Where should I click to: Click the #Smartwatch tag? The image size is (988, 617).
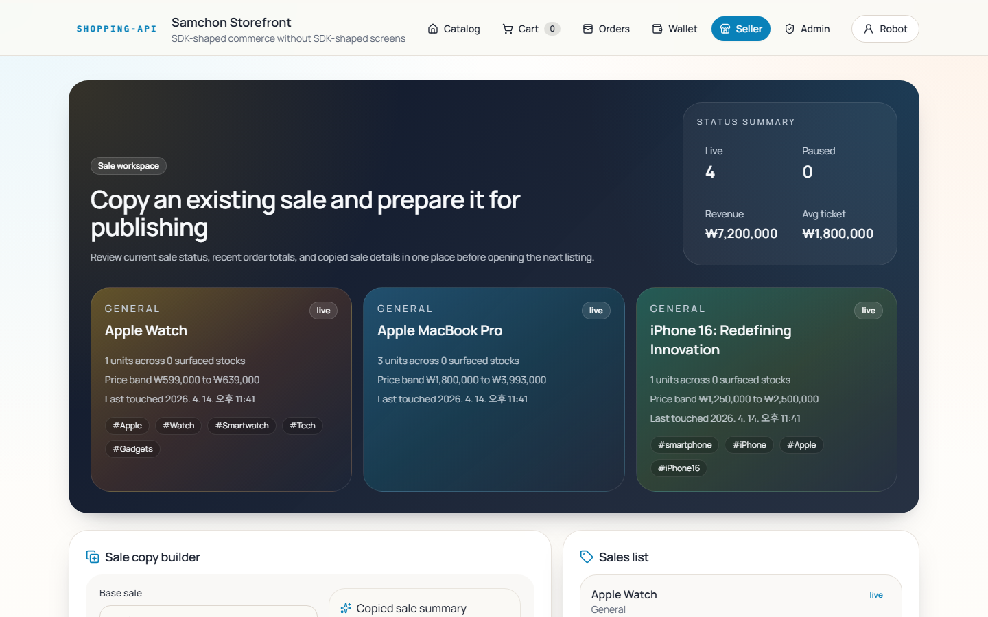tap(242, 426)
